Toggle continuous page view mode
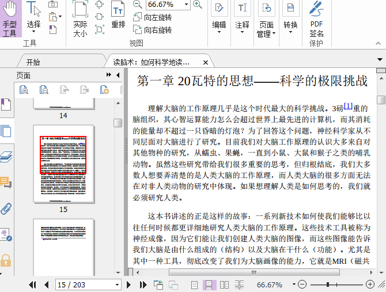Image resolution: width=386 pixels, height=292 pixels. (209, 285)
